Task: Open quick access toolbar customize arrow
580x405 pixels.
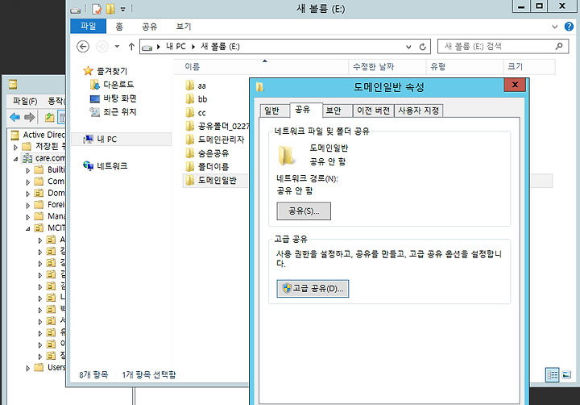Action: (122, 9)
